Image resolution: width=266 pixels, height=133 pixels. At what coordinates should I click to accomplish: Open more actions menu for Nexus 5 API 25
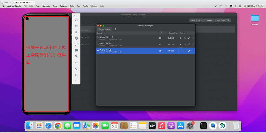pos(193,38)
